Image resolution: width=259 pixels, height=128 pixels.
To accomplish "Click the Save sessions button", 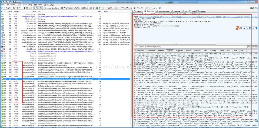I will coord(85,8).
